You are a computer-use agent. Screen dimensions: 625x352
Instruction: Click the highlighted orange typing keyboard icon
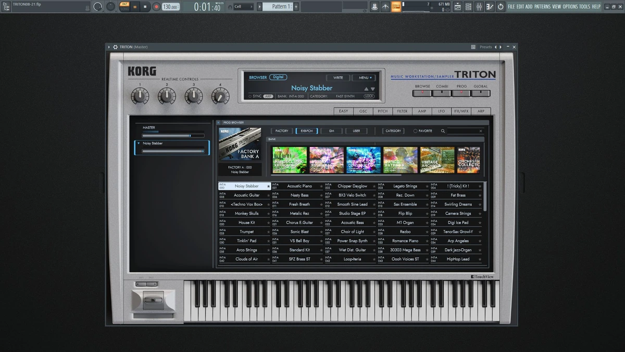pos(396,7)
